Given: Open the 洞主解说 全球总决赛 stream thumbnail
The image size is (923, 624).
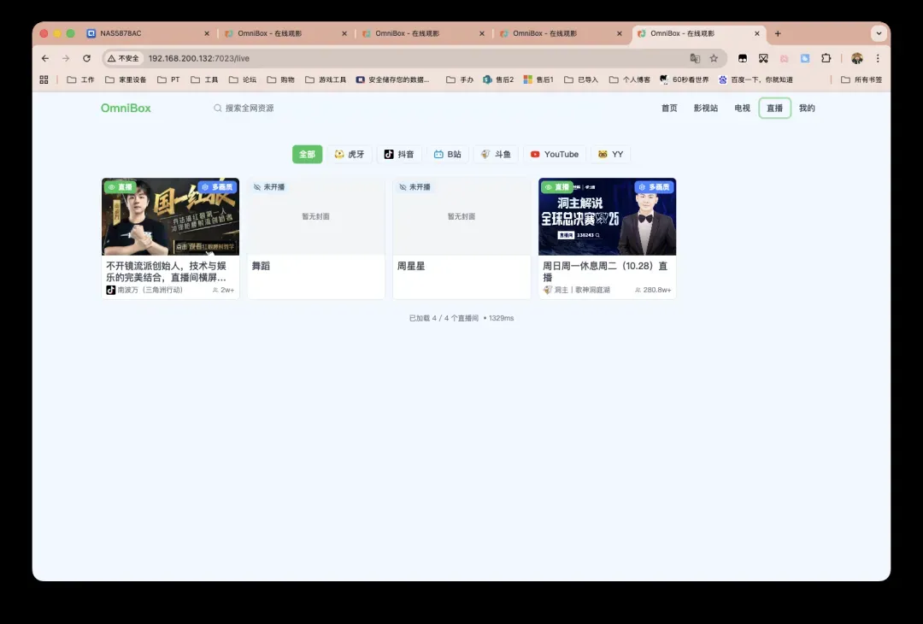Looking at the screenshot, I should point(607,217).
